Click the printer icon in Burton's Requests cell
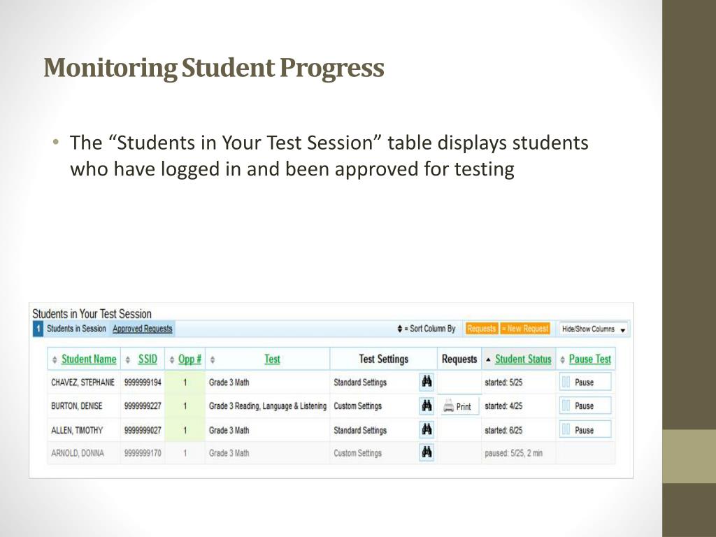The height and width of the screenshot is (537, 716). pyautogui.click(x=448, y=406)
